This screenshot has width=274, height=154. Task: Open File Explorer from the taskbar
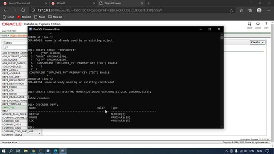(x=26, y=151)
